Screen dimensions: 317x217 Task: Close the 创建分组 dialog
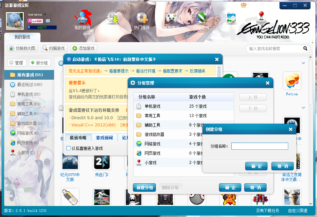coord(290,129)
